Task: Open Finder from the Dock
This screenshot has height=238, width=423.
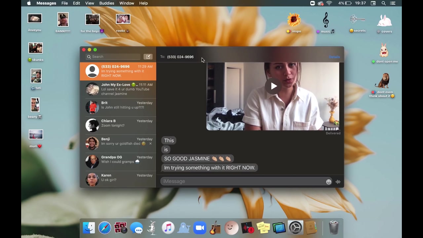Action: (89, 228)
